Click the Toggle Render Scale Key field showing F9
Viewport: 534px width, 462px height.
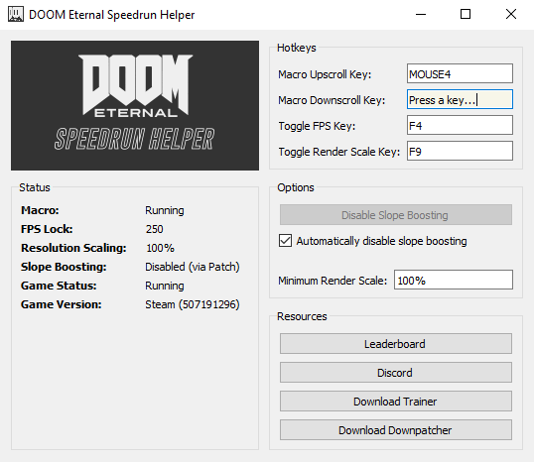(x=460, y=151)
